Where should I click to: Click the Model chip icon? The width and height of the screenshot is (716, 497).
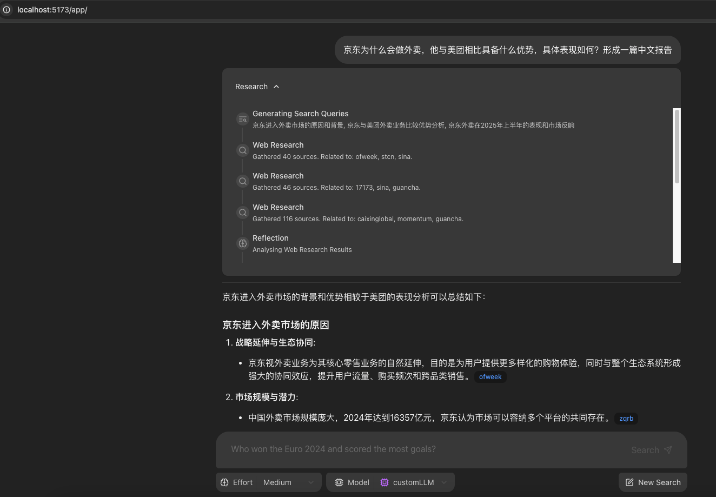pos(339,482)
